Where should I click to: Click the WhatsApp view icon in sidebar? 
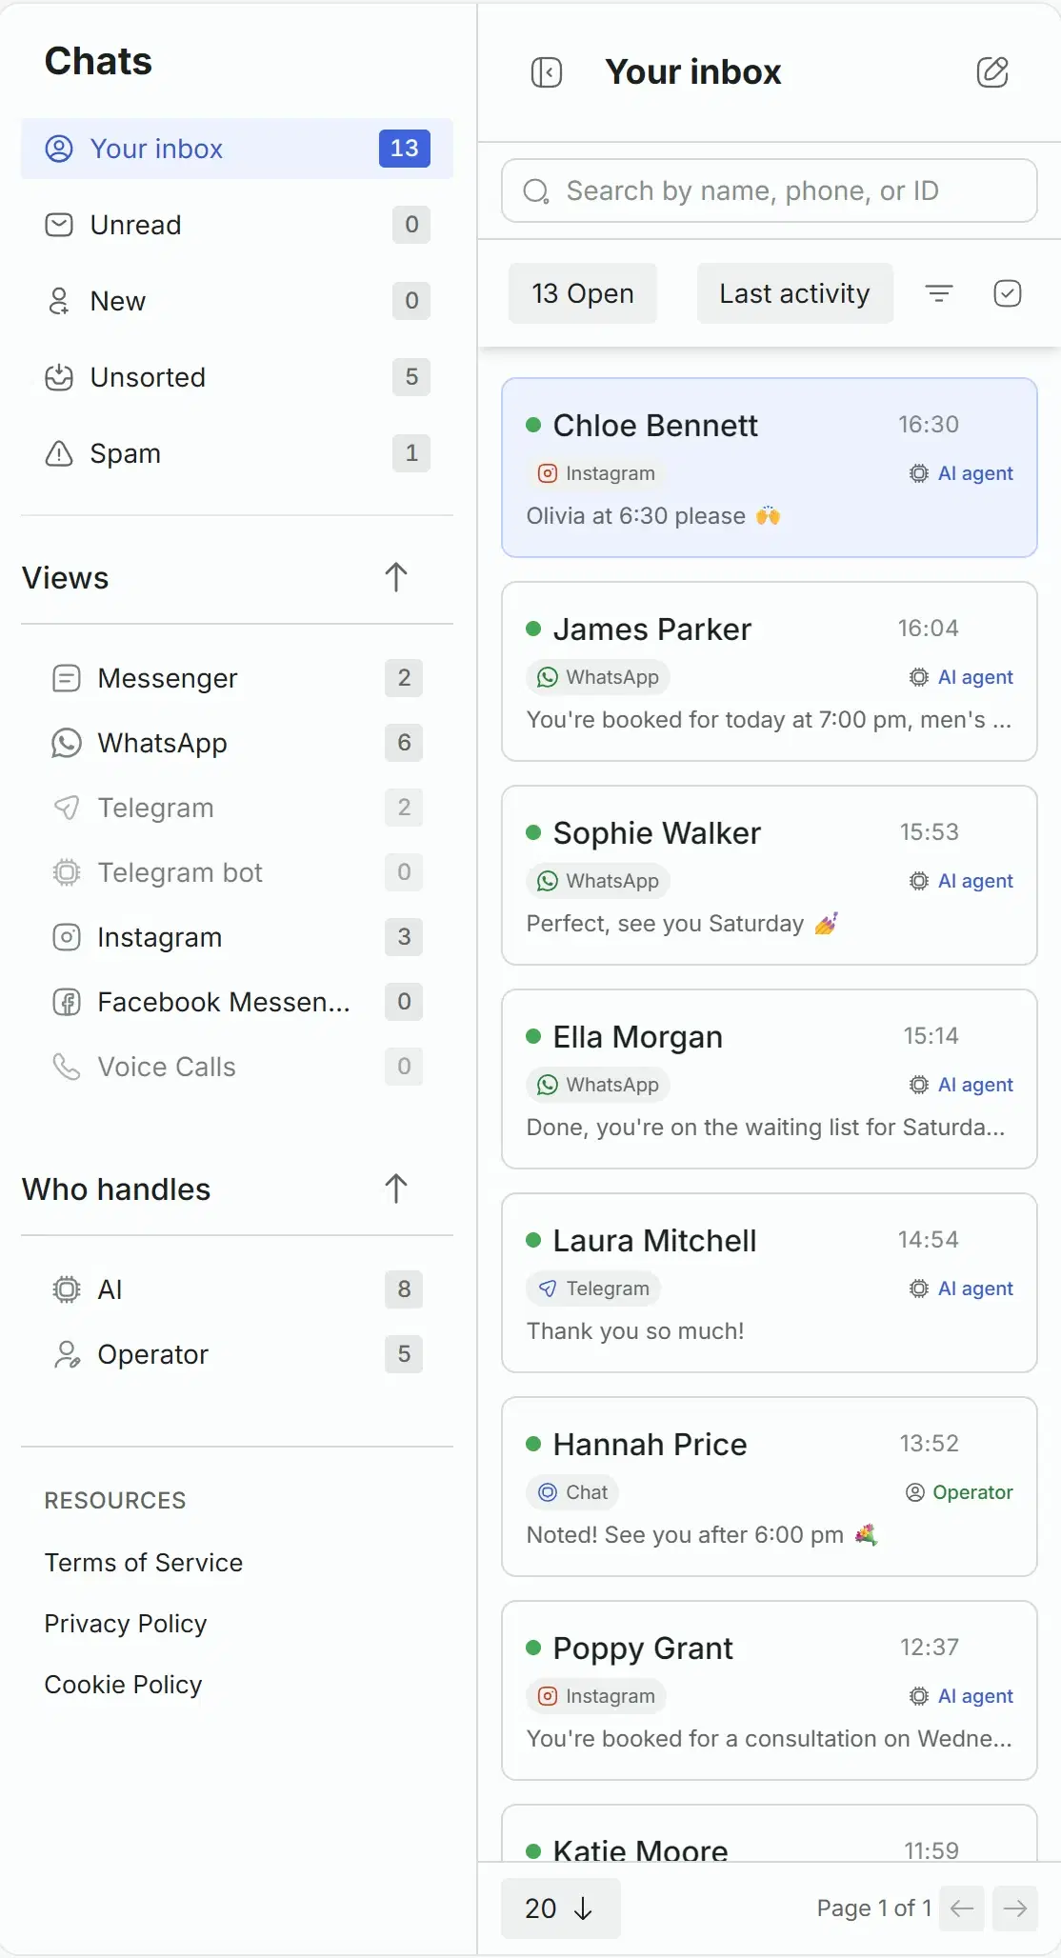pos(67,743)
